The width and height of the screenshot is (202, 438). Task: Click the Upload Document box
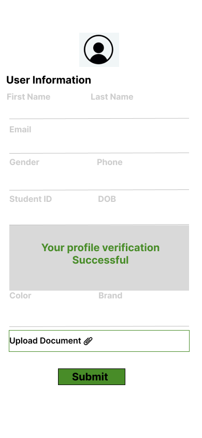point(99,341)
